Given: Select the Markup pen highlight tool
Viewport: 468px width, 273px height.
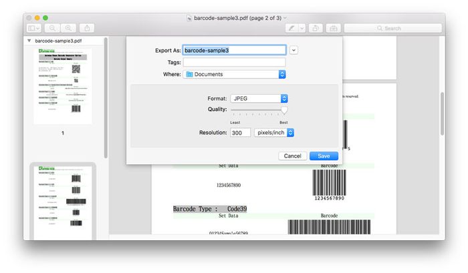Looking at the screenshot, I should [291, 28].
